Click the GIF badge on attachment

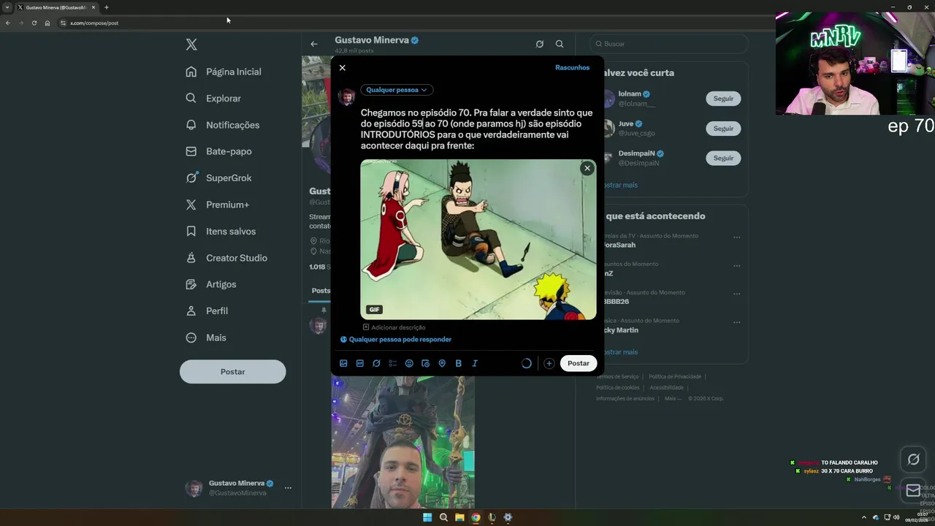tap(374, 310)
